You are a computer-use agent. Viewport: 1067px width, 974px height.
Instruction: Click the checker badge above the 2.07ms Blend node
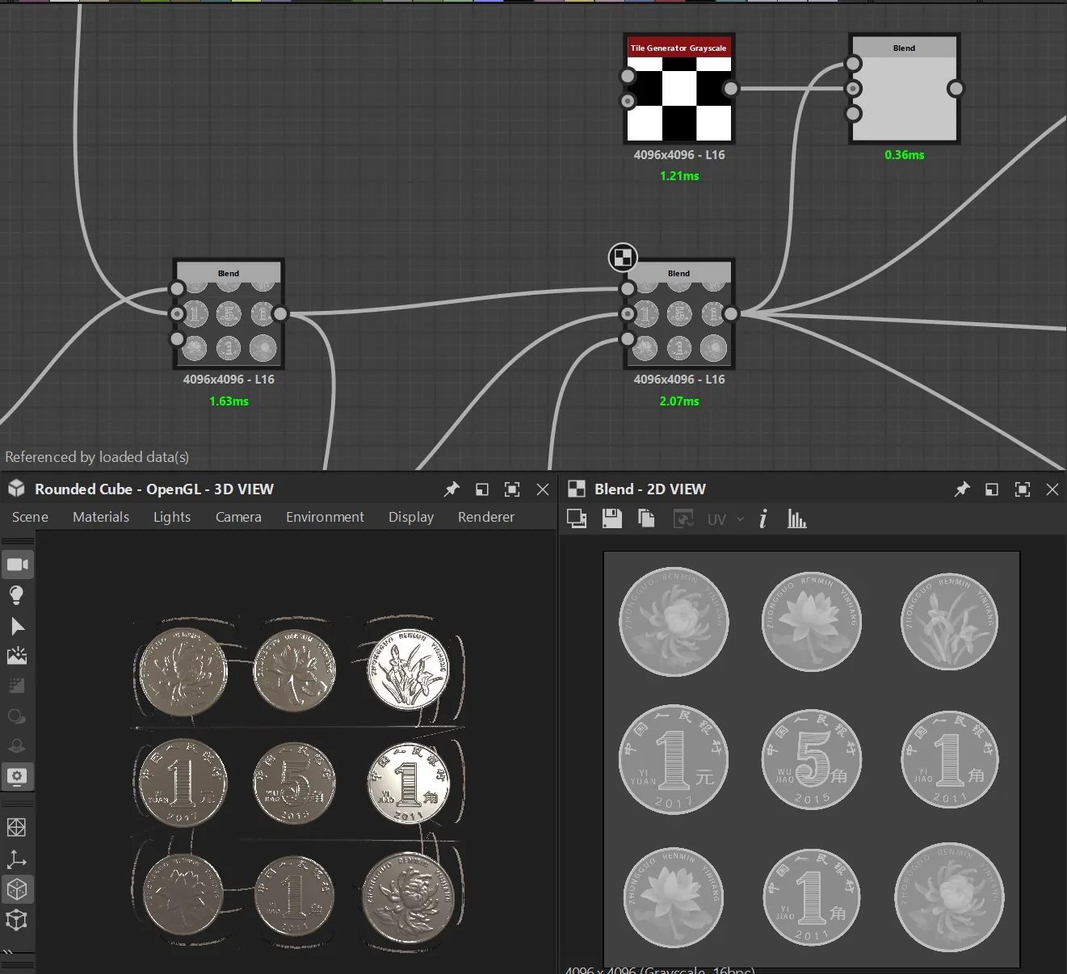pos(623,258)
